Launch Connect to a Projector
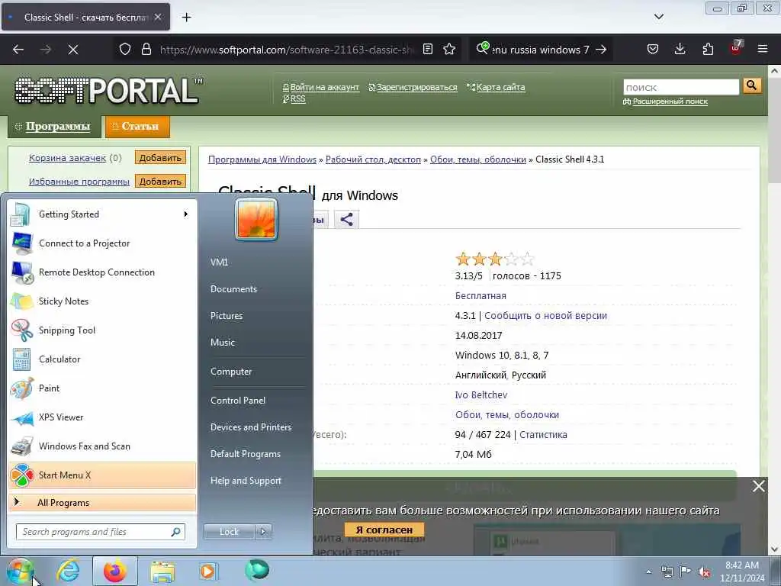781x586 pixels. tap(102, 243)
